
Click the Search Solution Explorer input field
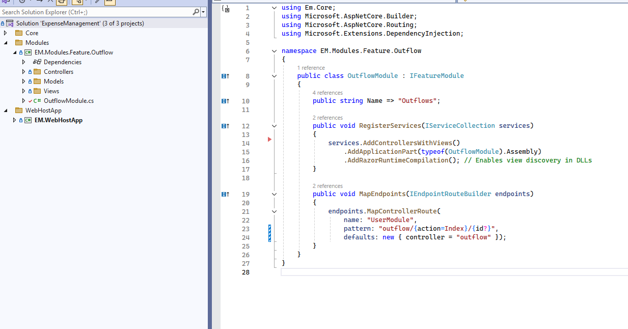point(97,12)
